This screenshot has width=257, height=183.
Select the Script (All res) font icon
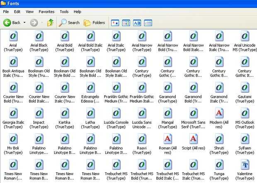pyautogui.click(x=193, y=139)
